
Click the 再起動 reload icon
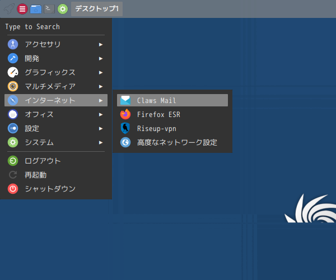pos(13,175)
